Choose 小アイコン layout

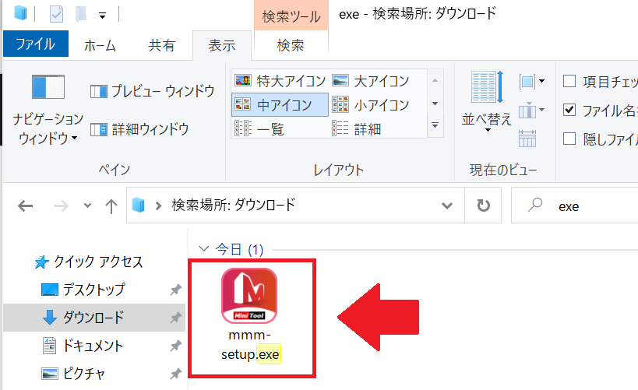371,105
